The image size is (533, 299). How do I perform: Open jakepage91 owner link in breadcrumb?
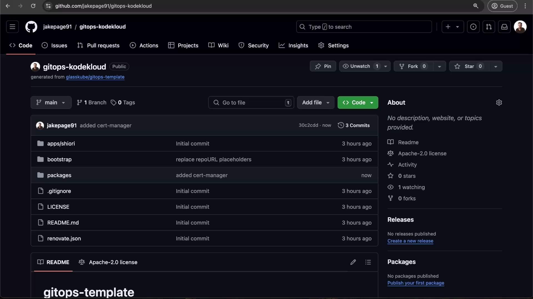[57, 27]
